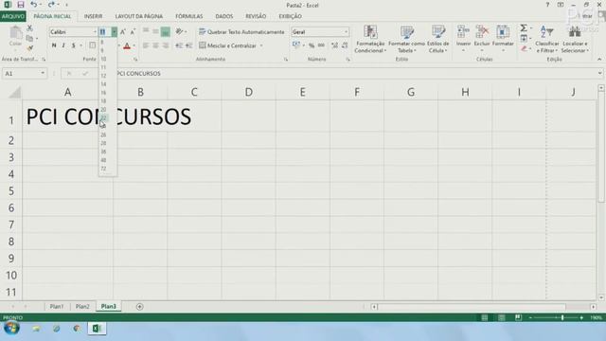
Task: Click the Orientation text angle icon
Action: tap(179, 31)
